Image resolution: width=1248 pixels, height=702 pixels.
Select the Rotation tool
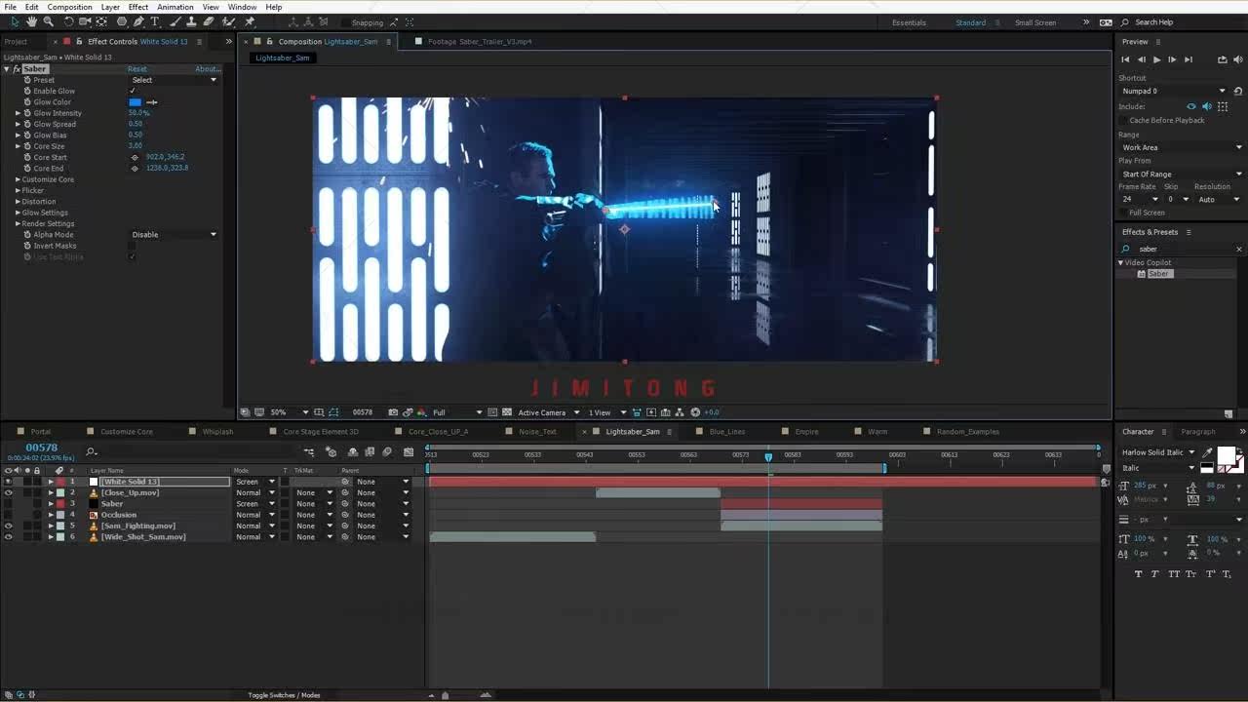click(x=68, y=21)
